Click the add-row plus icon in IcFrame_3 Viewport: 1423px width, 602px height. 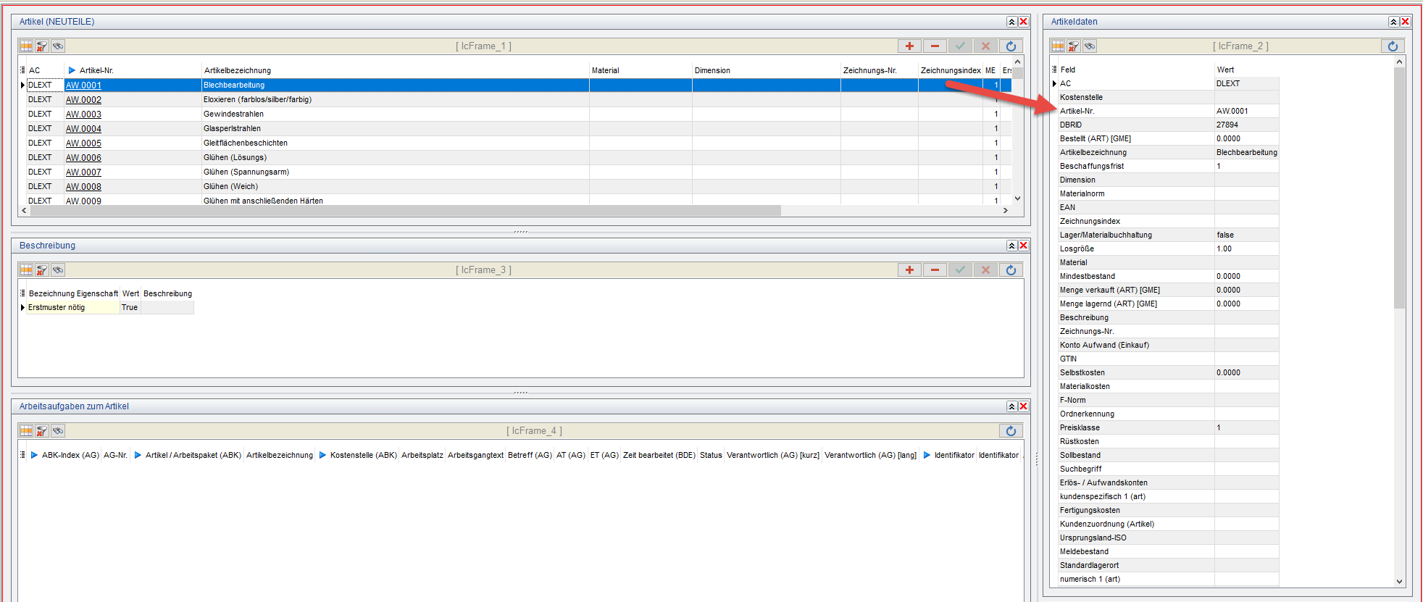(909, 270)
